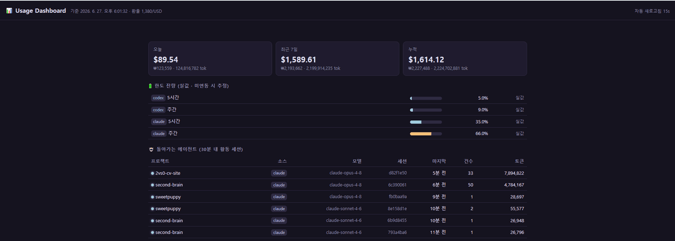Viewport: 675px width, 241px height.
Task: Click the ₩2,227,488 · 2,224,702,881 tok line
Action: (438, 69)
